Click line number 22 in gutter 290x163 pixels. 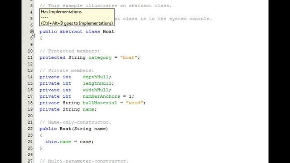pyautogui.click(x=30, y=129)
